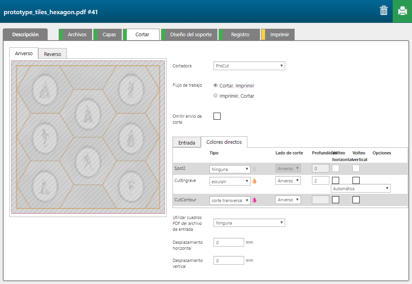Viewport: 412px width, 284px height.
Task: Click the orange CutEngrave color drop
Action: [254, 181]
